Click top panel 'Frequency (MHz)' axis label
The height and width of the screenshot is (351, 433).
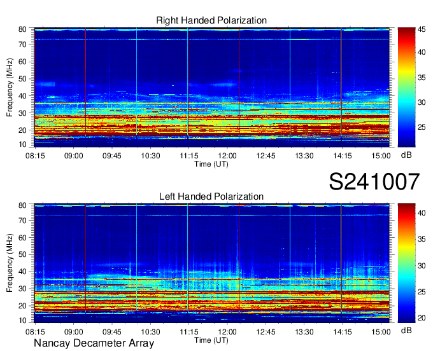[10, 87]
